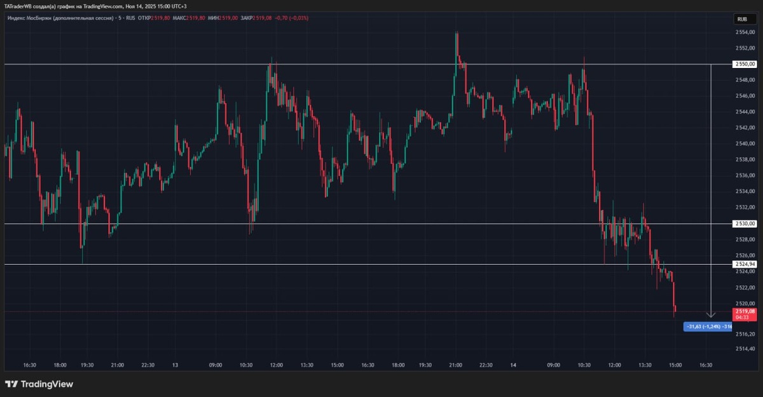This screenshot has width=763, height=397.
Task: Click the vertical measurement arrow line
Action: coord(711,191)
